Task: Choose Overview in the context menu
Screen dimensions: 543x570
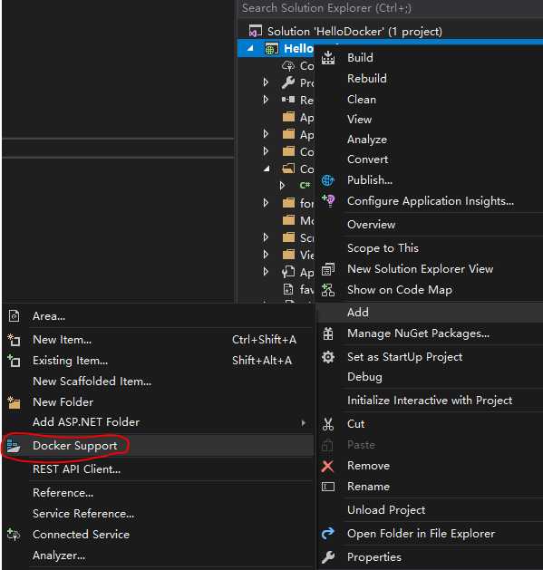Action: pyautogui.click(x=371, y=225)
